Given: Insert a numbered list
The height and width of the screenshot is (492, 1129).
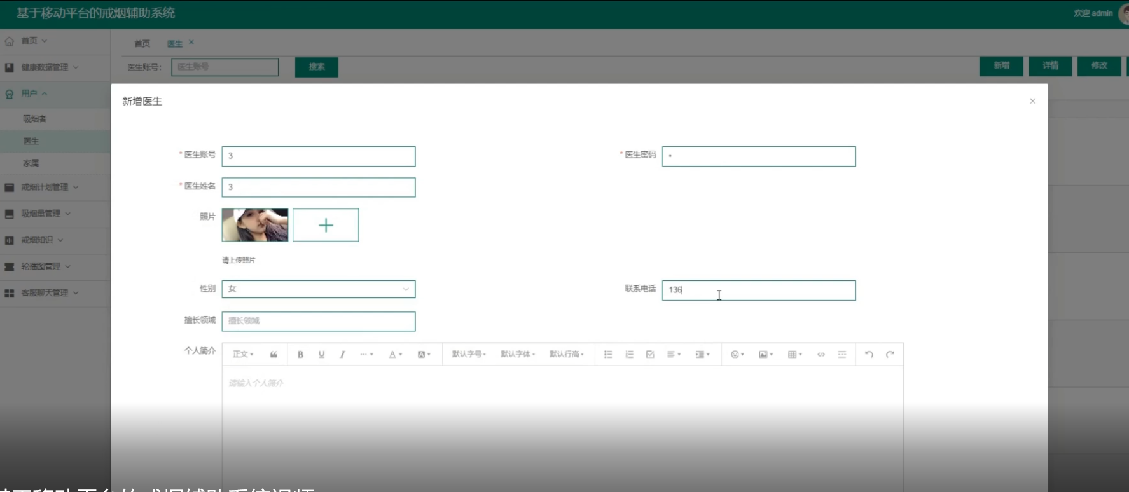Looking at the screenshot, I should click(x=629, y=355).
